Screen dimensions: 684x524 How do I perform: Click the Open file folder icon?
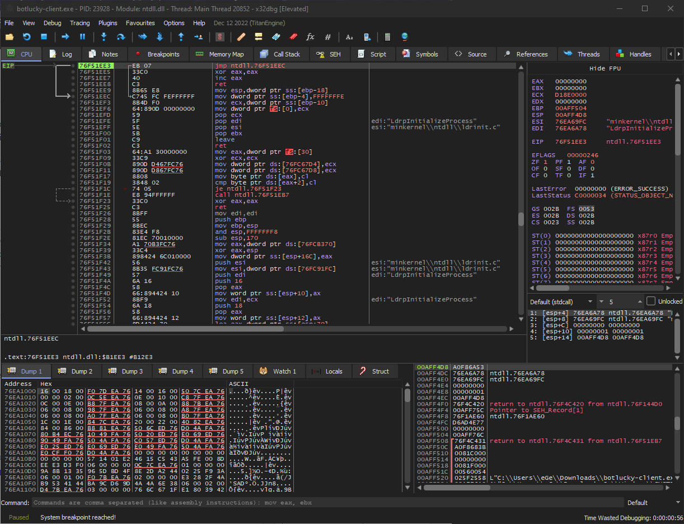click(10, 37)
